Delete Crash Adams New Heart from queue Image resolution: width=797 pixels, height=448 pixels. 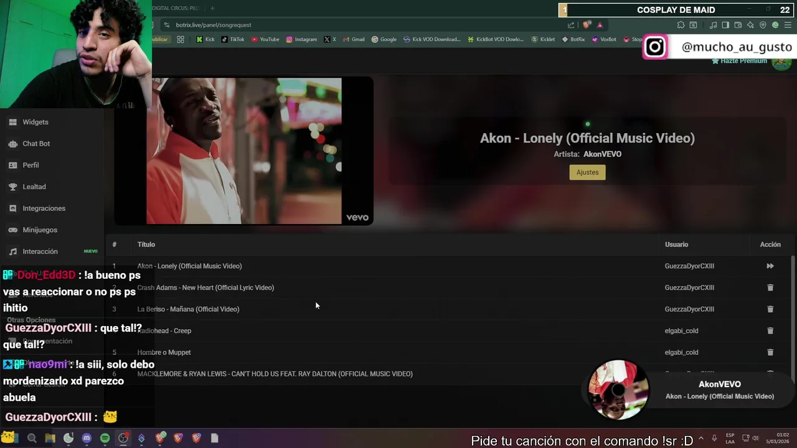point(770,287)
